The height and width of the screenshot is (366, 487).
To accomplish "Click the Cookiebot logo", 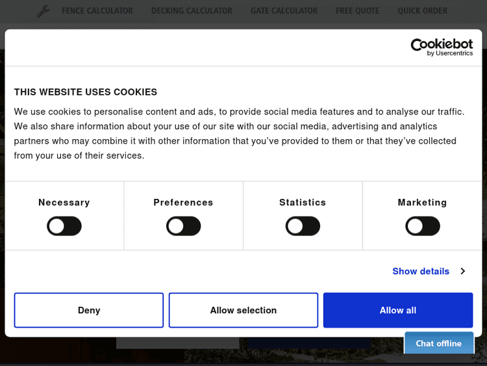I will click(x=442, y=47).
